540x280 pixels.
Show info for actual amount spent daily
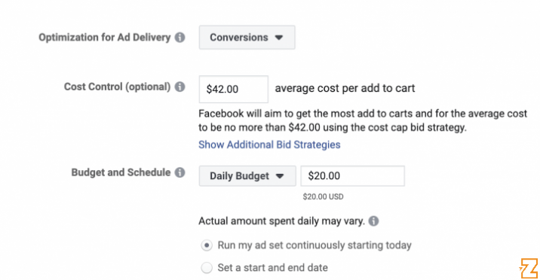[x=373, y=221]
